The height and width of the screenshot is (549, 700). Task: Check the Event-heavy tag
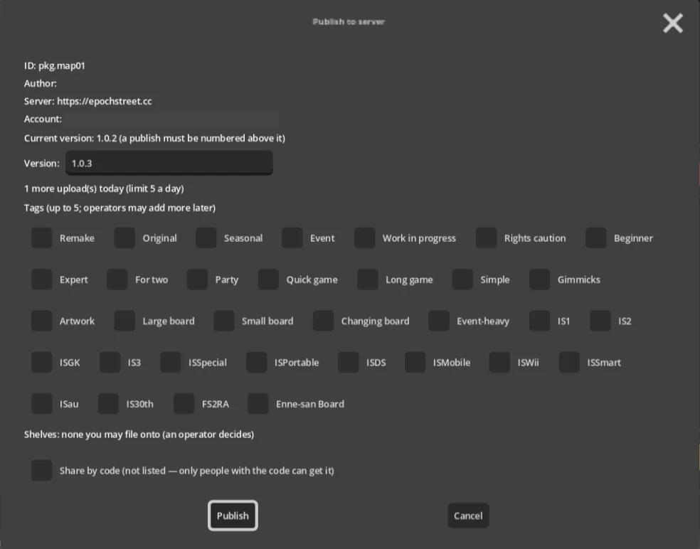pos(438,321)
